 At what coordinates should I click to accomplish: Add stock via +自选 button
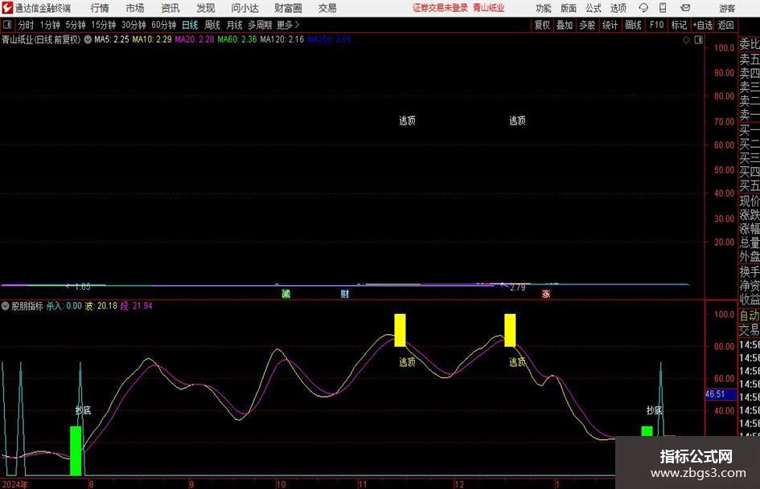(703, 25)
